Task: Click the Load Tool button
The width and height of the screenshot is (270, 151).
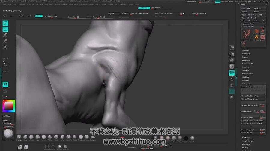Action: (x=247, y=9)
